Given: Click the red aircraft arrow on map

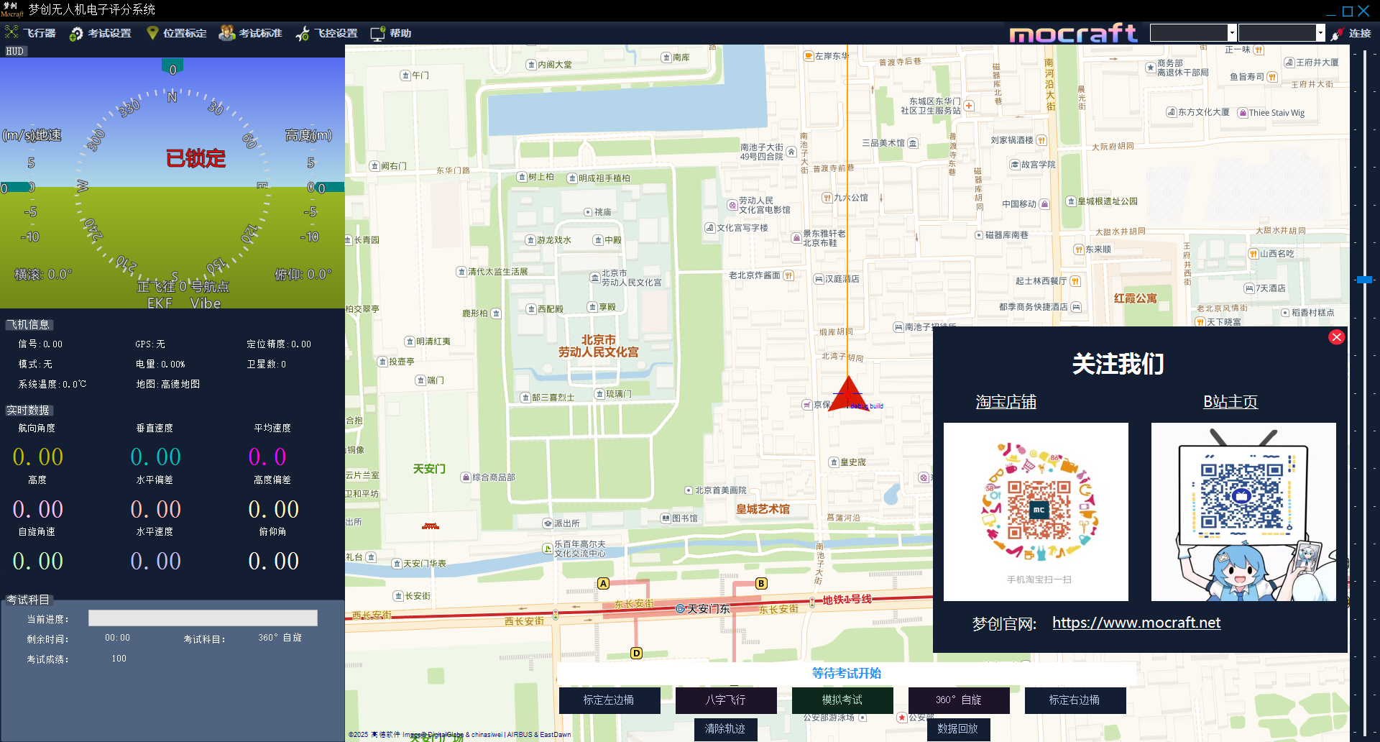Looking at the screenshot, I should coord(848,393).
